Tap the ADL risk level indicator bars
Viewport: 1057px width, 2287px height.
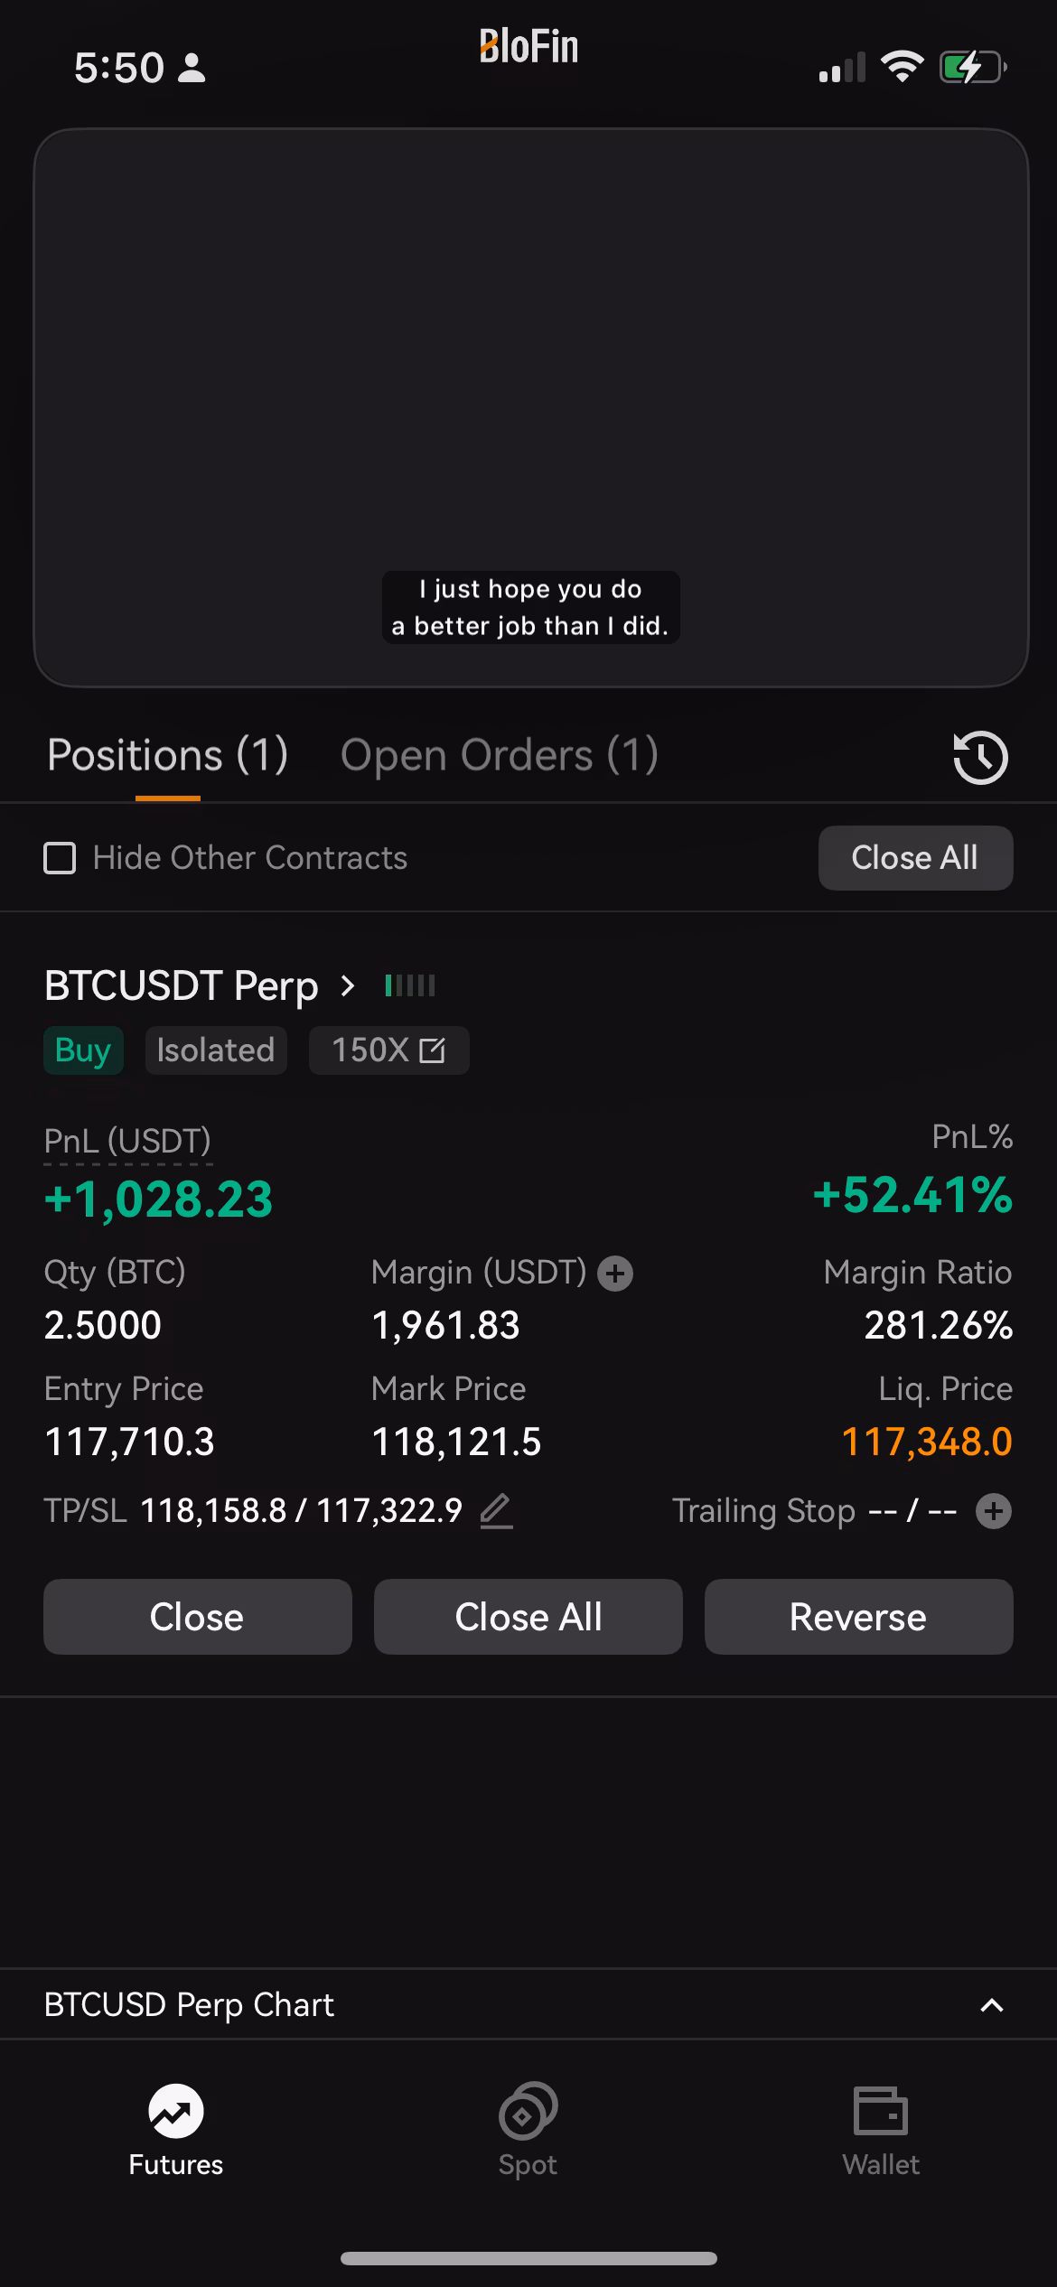(x=410, y=985)
